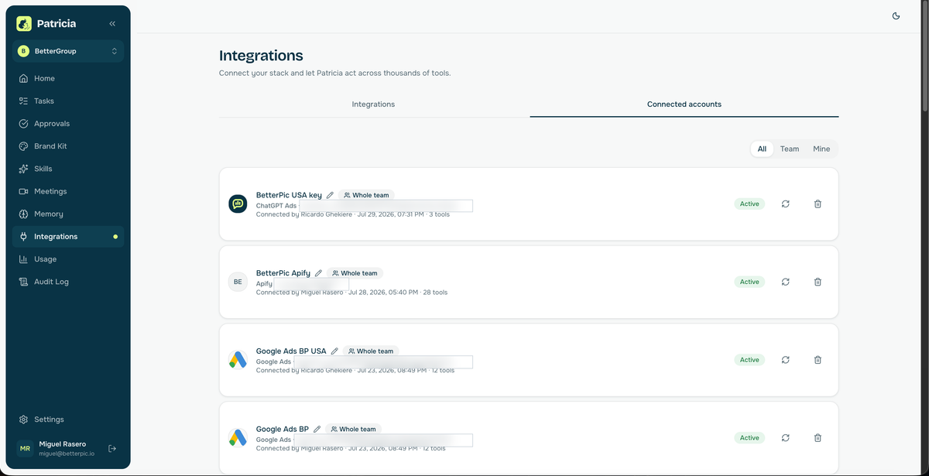Open Skills page
The height and width of the screenshot is (476, 929).
(x=68, y=169)
